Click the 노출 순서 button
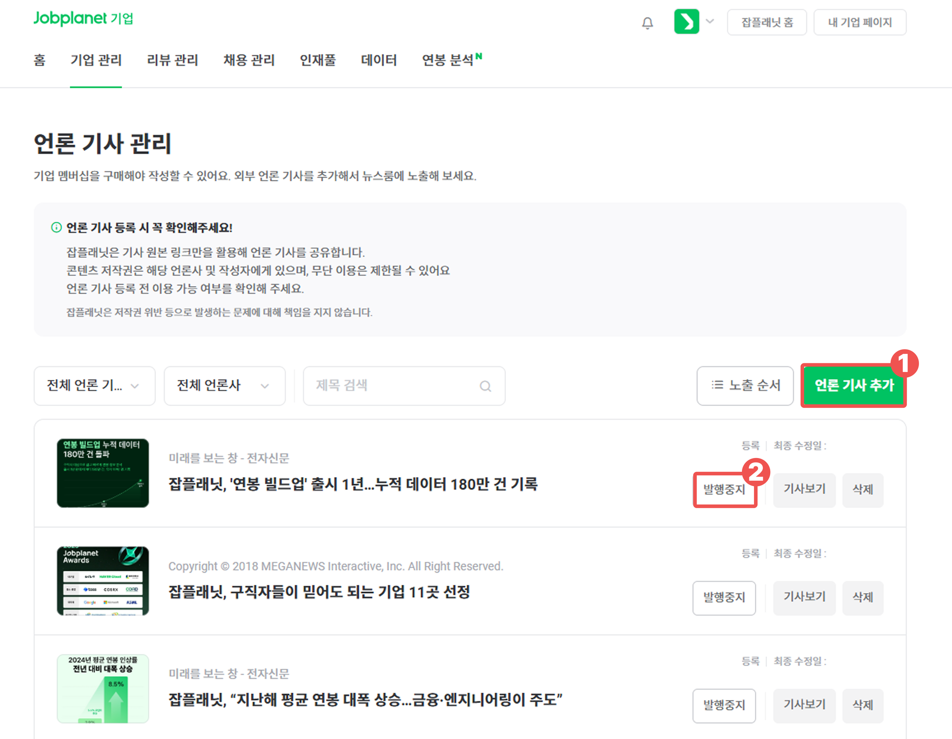952x739 pixels. click(745, 386)
